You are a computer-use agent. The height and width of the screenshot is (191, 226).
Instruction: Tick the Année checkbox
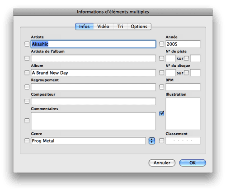point(162,44)
